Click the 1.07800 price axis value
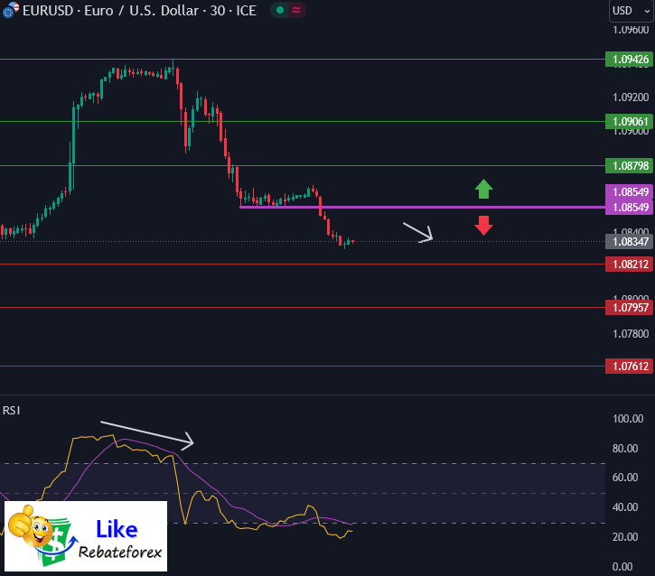The image size is (655, 576). [631, 334]
